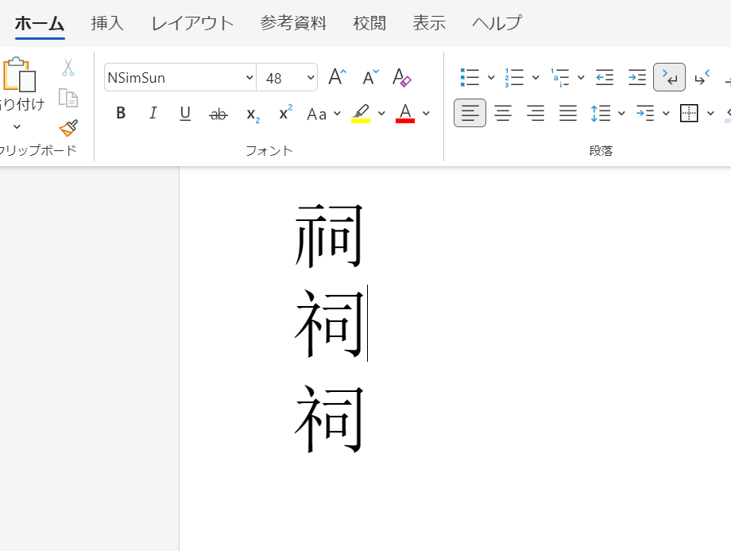Screen dimensions: 731x551
Task: Expand the multilevel list arrow
Action: click(x=581, y=77)
